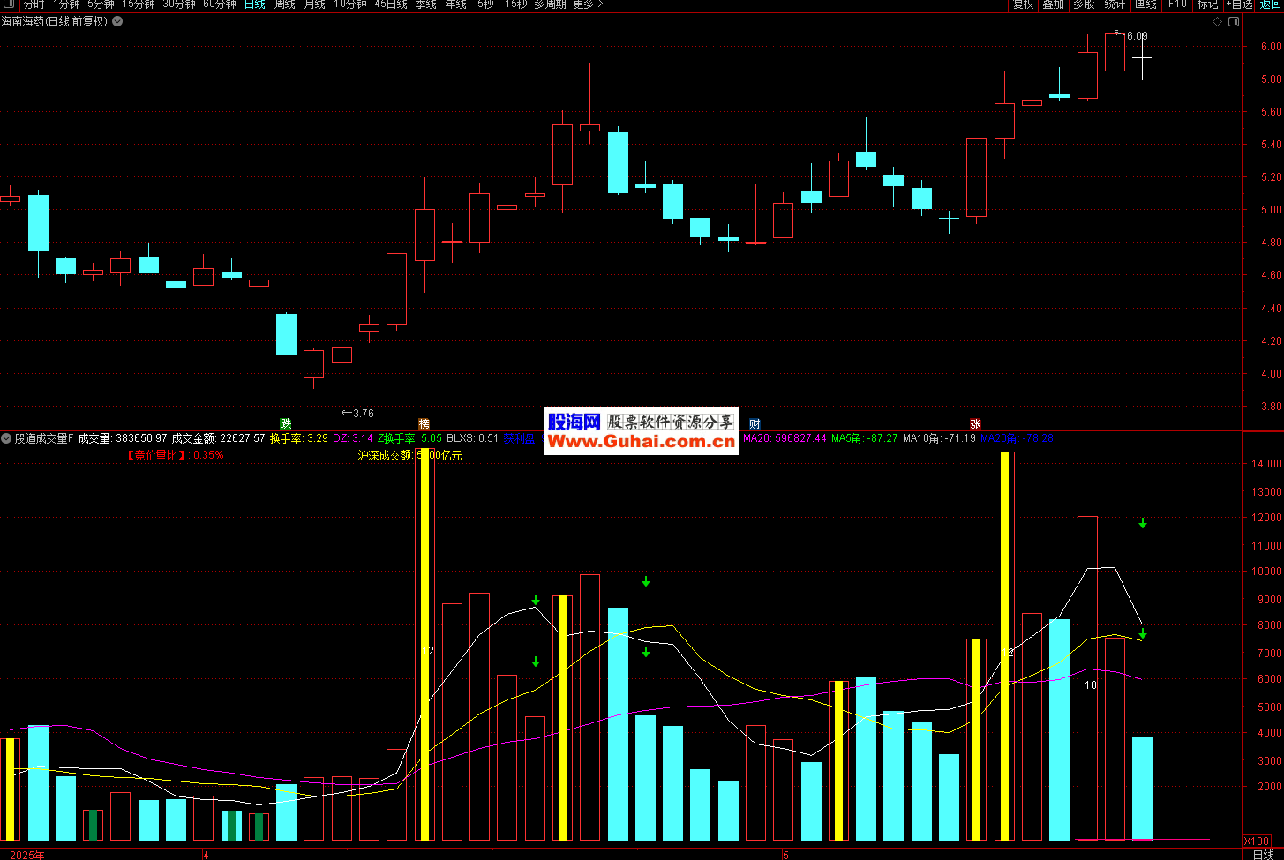Select the 60分钟 period tab

click(220, 4)
